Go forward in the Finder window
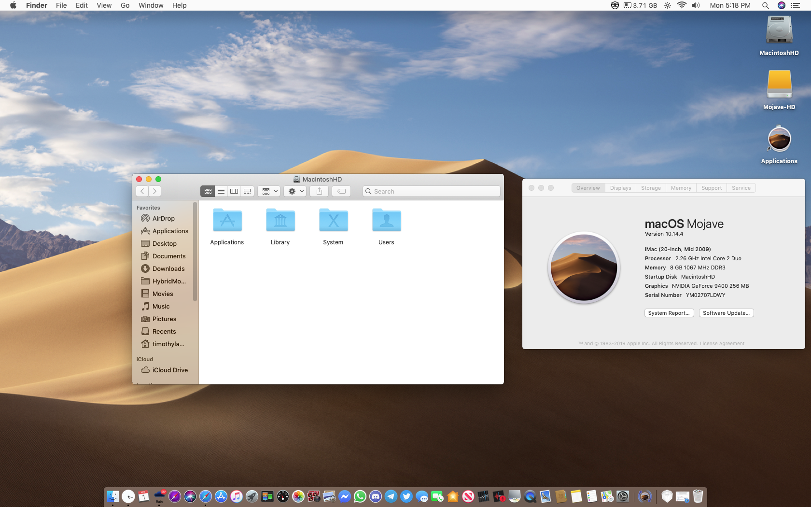This screenshot has width=811, height=507. pos(154,191)
